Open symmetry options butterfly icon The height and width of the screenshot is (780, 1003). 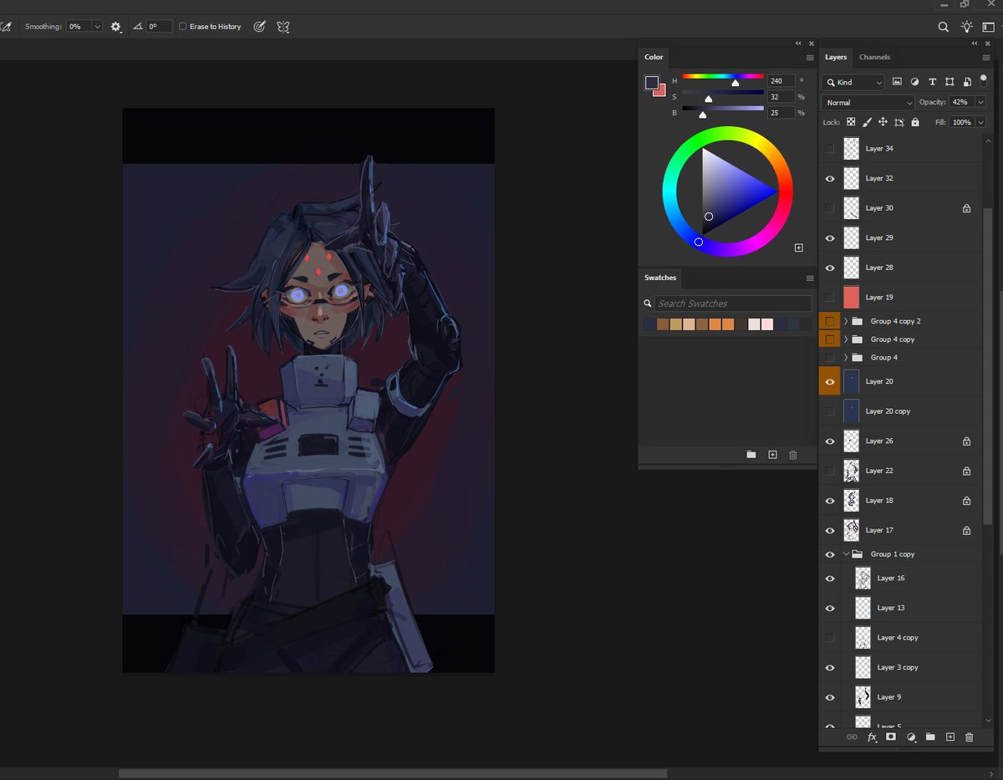coord(283,27)
